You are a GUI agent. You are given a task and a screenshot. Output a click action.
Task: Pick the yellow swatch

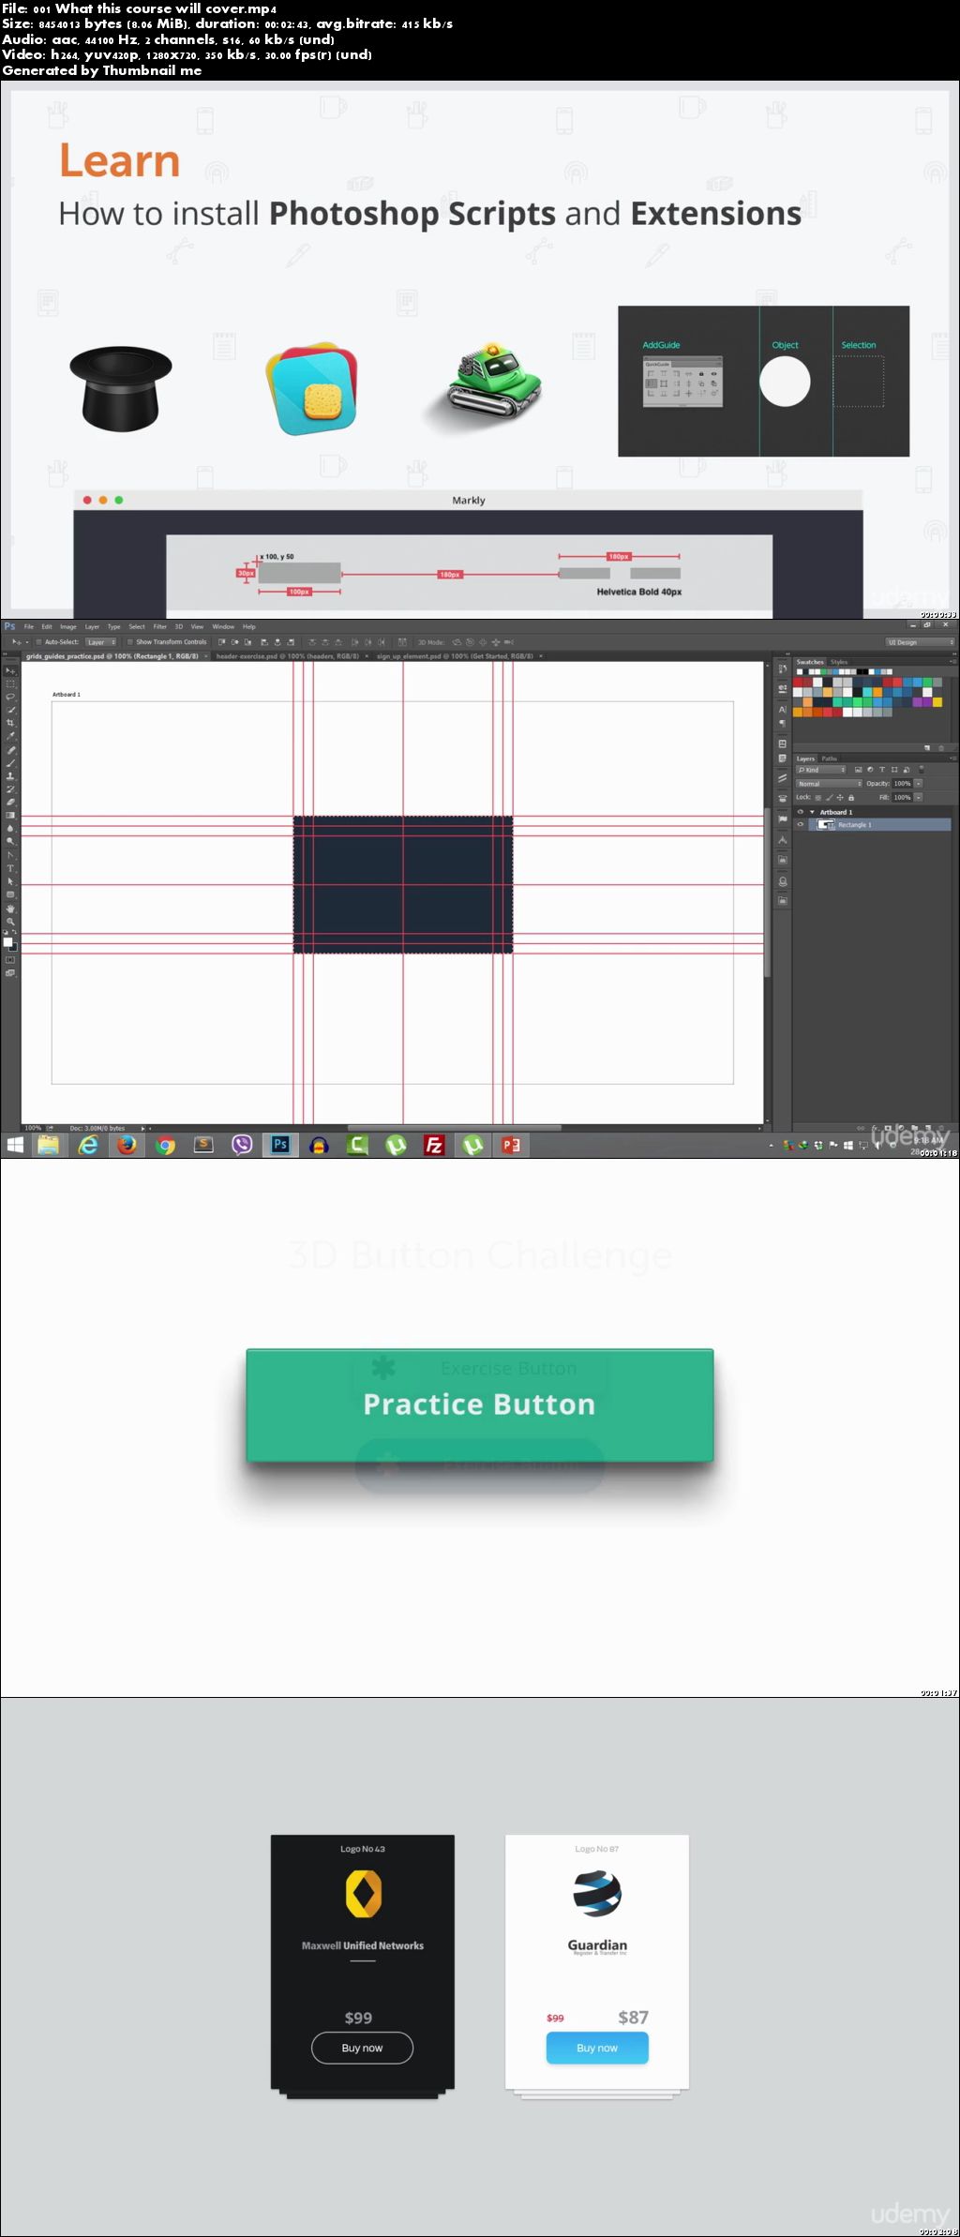coord(937,702)
